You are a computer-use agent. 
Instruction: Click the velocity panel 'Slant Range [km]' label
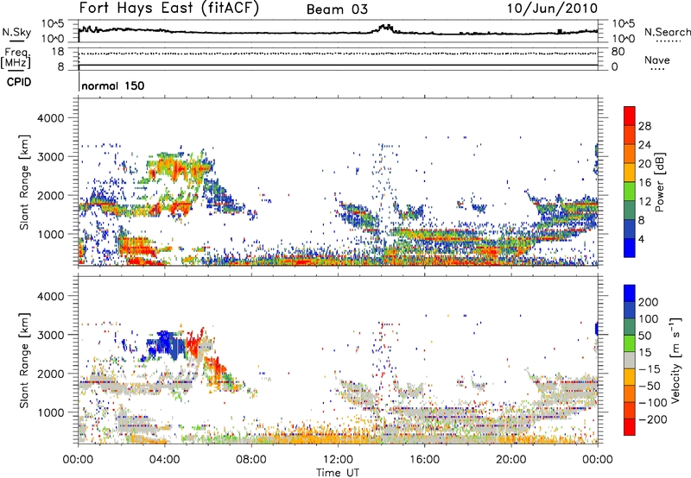[24, 361]
